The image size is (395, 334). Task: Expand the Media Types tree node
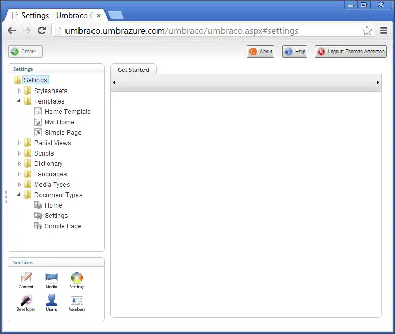coord(19,185)
